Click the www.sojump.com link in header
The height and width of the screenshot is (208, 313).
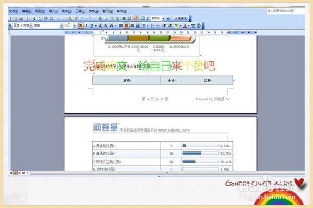(x=174, y=130)
